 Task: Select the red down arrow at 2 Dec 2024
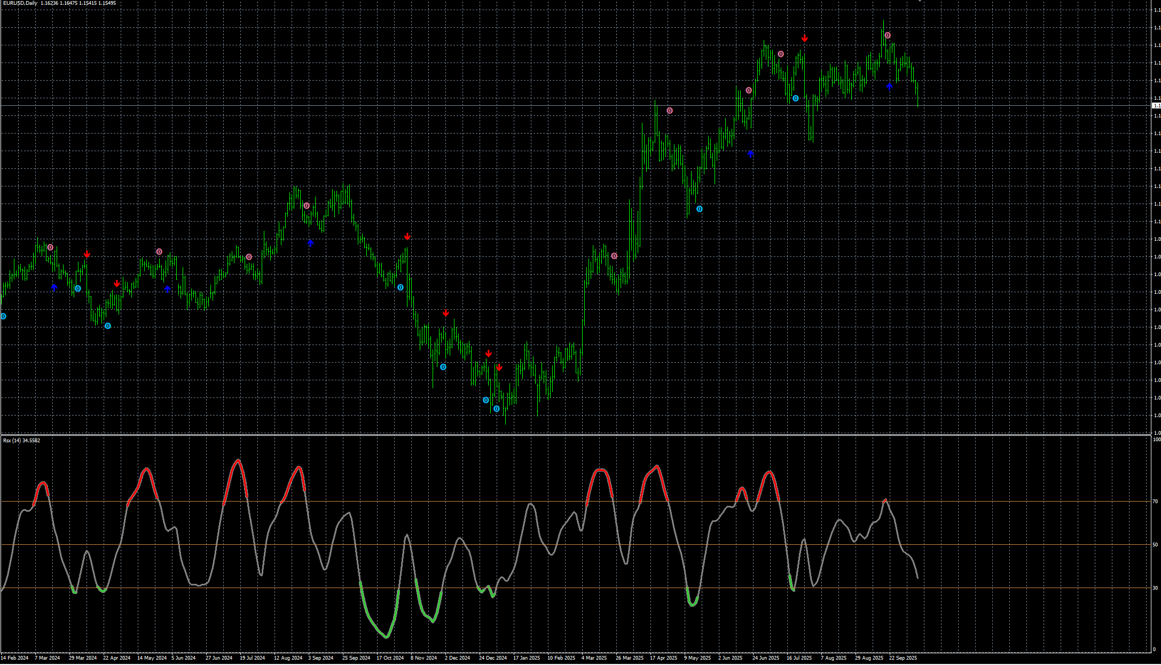pyautogui.click(x=446, y=313)
